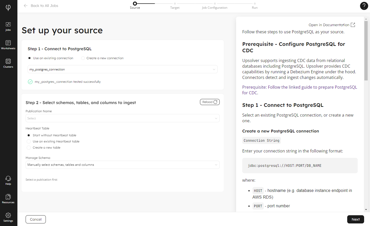Screen dimensions: 370x226
Task: Open Resources in the sidebar
Action: click(x=8, y=199)
